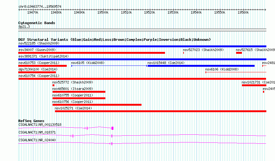The image size is (275, 161).
Task: Select the esv34007 (Gusev2009) red loss bar
Action: [91, 53]
